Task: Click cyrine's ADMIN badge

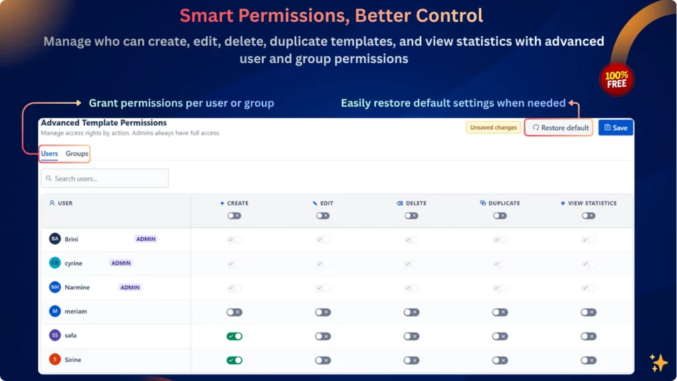Action: 121,263
